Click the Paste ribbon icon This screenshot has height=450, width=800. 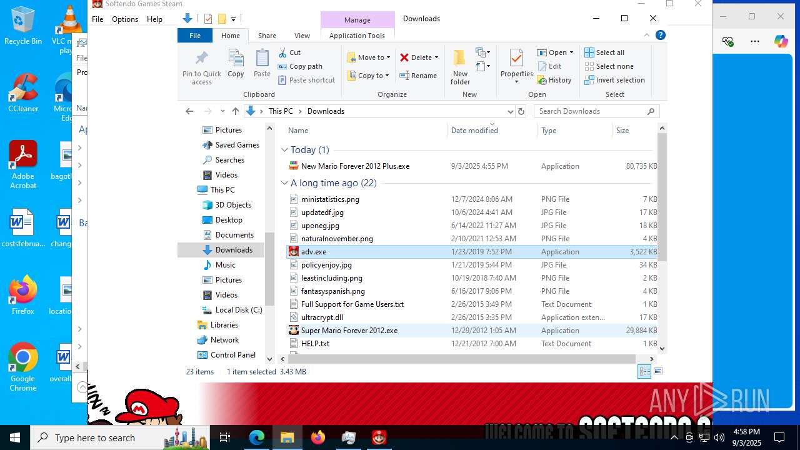click(x=262, y=64)
